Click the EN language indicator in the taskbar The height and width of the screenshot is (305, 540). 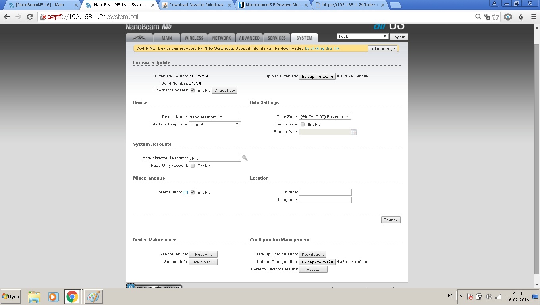[451, 296]
